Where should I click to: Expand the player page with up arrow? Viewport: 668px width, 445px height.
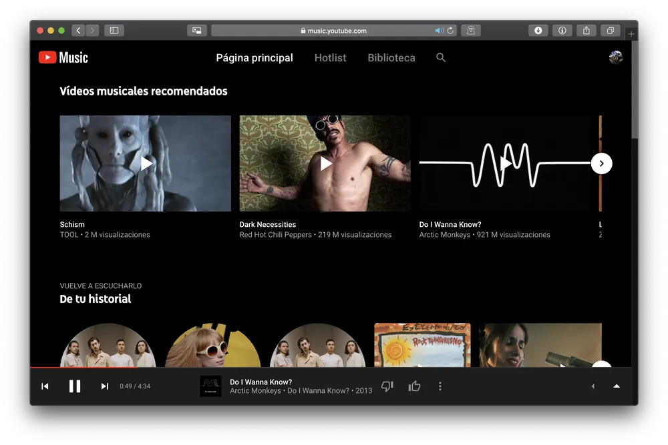[x=616, y=386]
